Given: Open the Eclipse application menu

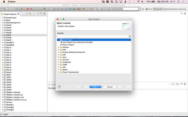Looking at the screenshot, I should (12, 2).
